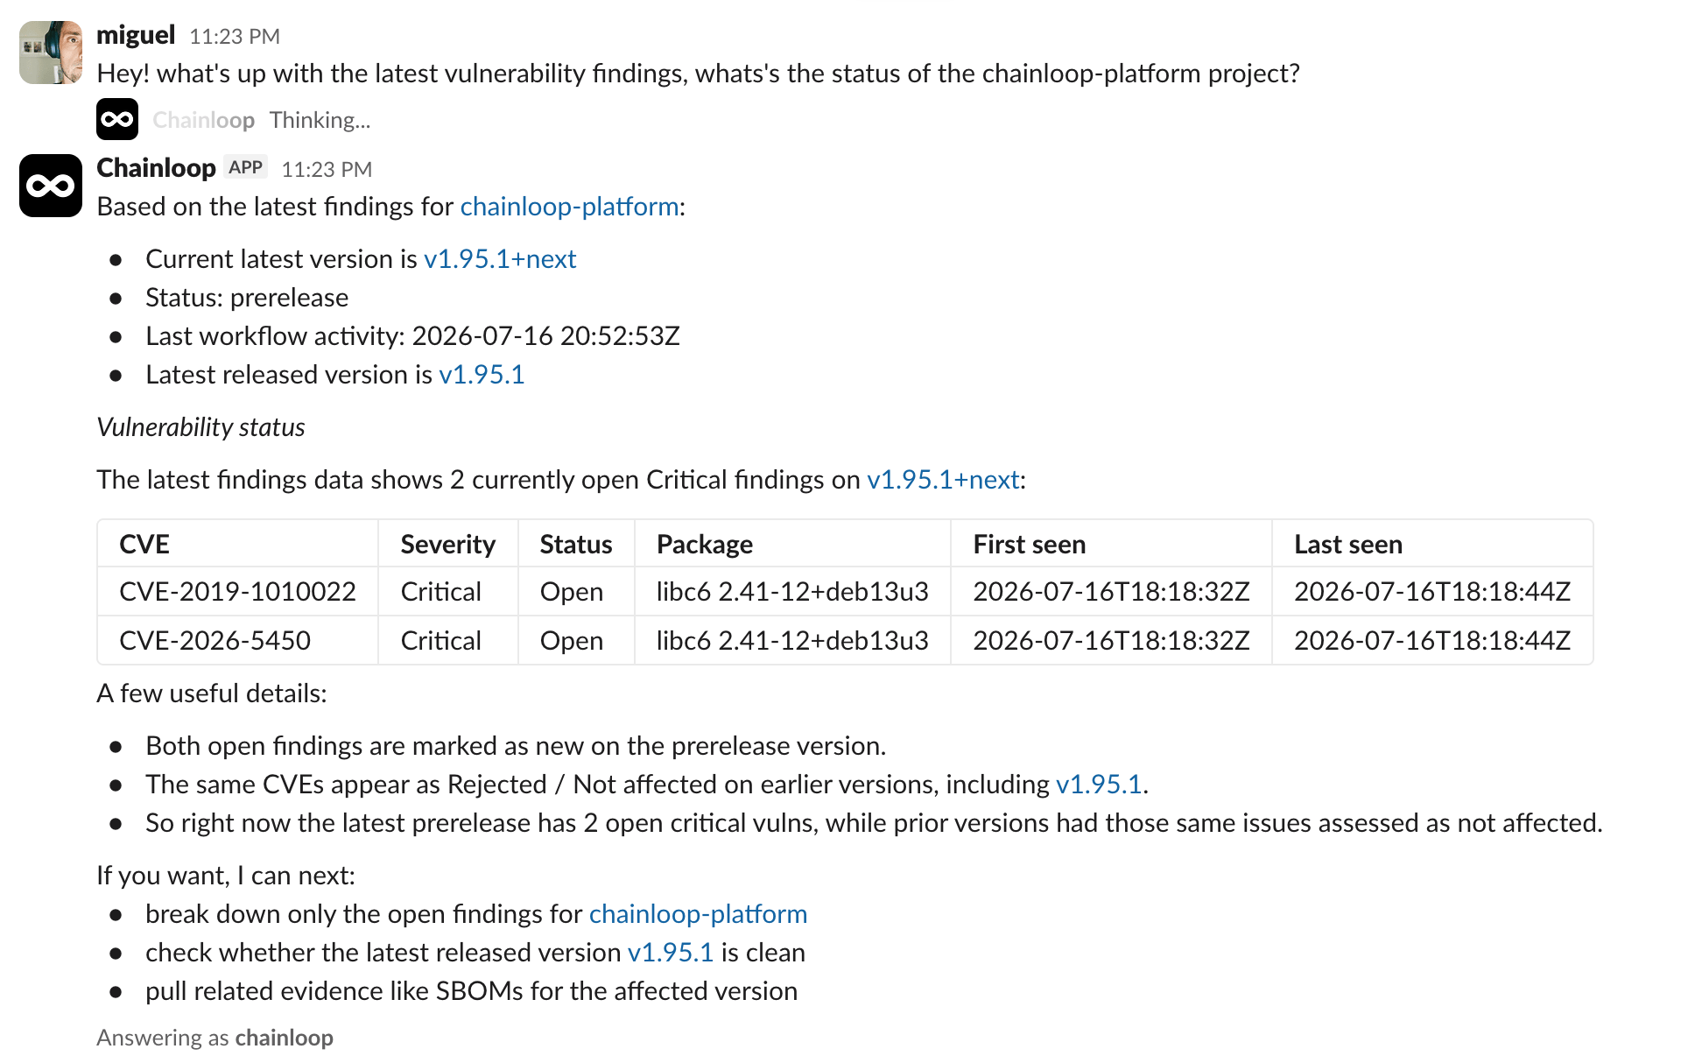Click miguel's profile avatar
This screenshot has width=1688, height=1063.
(51, 53)
